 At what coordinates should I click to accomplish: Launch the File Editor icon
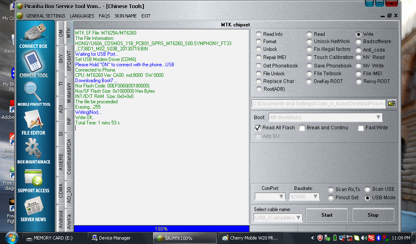coord(33,120)
